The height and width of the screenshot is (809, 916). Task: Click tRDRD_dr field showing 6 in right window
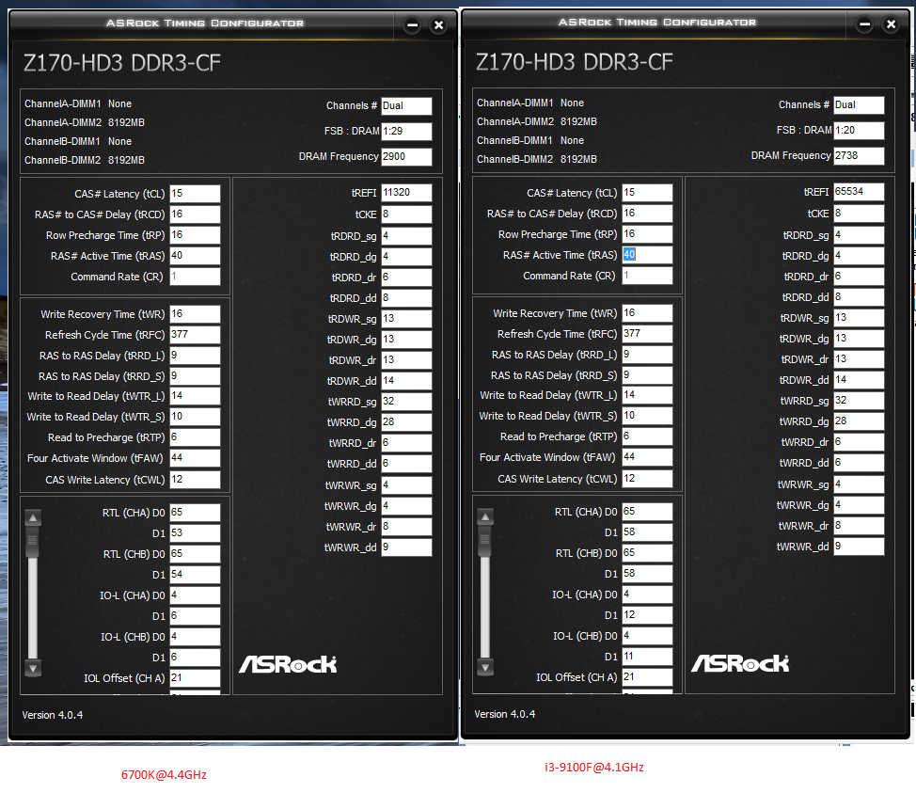(859, 277)
